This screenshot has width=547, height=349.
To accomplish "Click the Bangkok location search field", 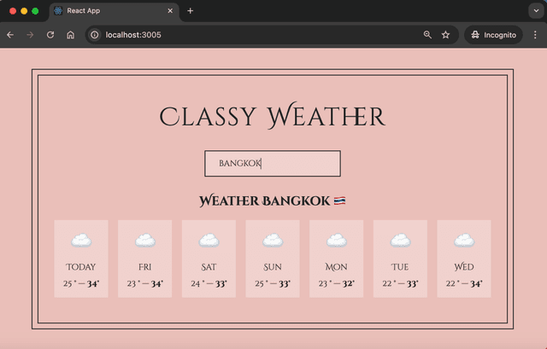I will [273, 163].
